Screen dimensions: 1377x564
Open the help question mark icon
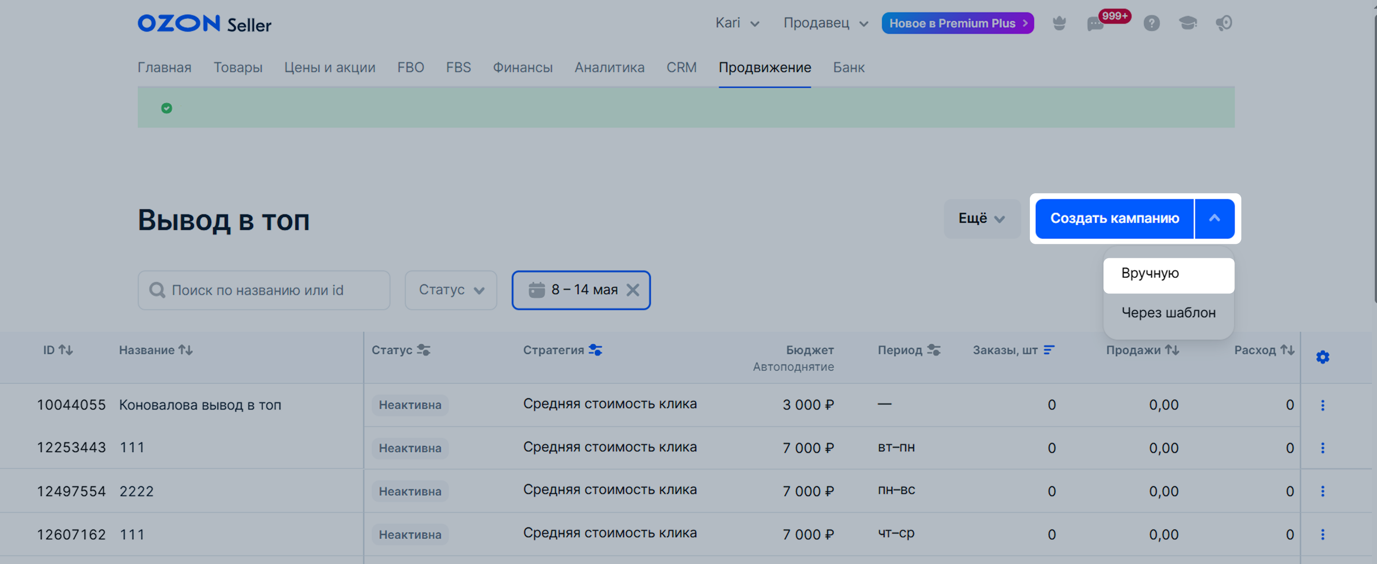click(1151, 23)
